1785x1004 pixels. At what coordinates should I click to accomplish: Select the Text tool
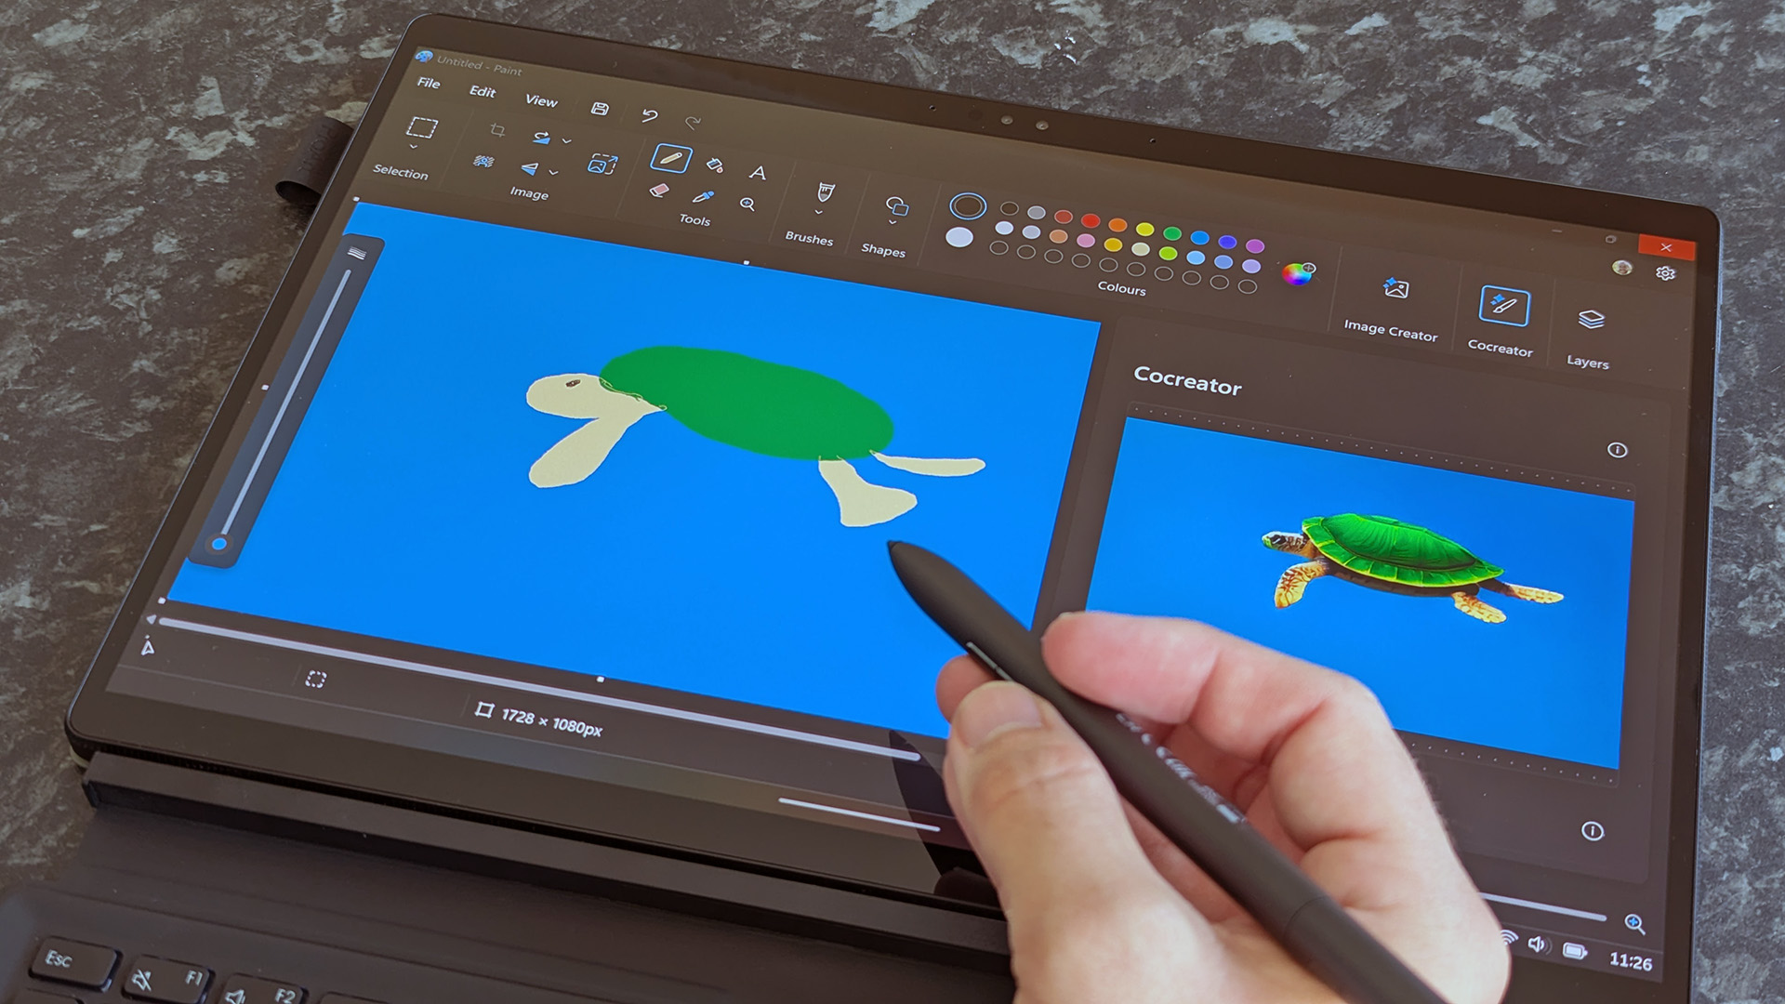pyautogui.click(x=759, y=170)
